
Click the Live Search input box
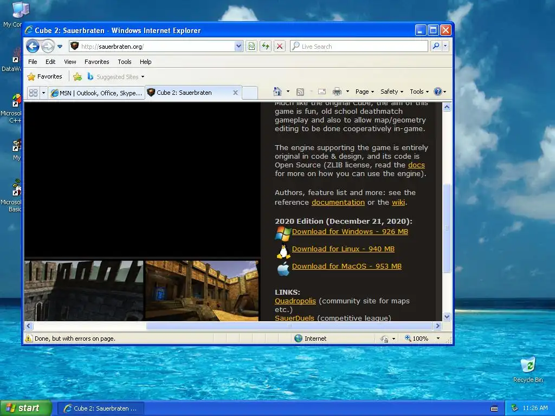coord(359,47)
